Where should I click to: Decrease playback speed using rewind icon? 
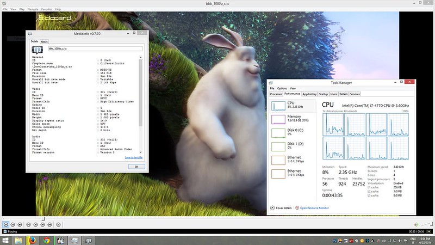point(35,224)
